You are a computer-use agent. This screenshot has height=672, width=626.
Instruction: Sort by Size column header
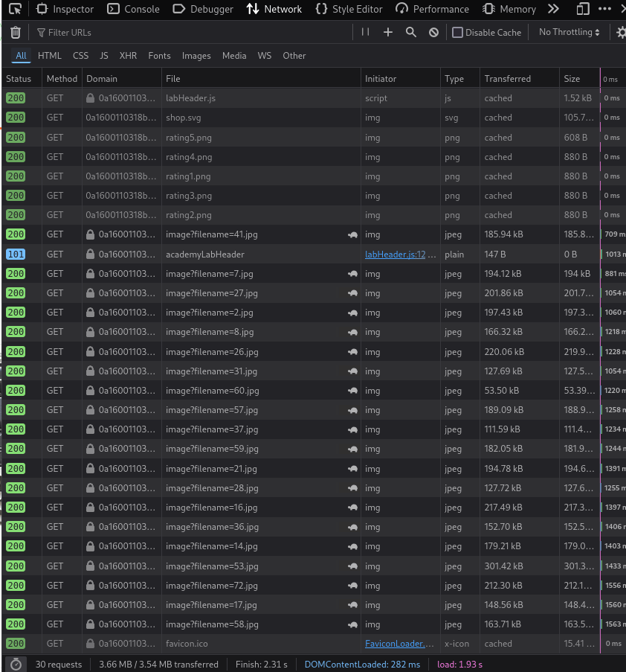[x=579, y=79]
